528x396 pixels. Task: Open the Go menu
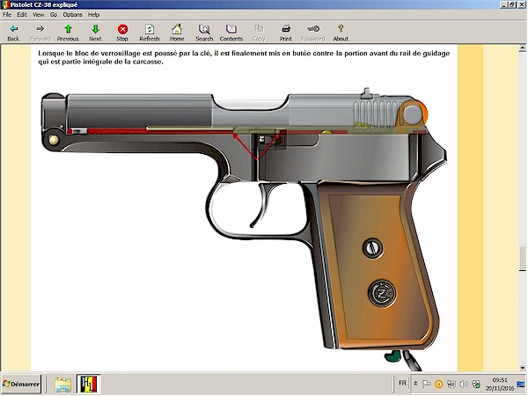click(x=54, y=15)
